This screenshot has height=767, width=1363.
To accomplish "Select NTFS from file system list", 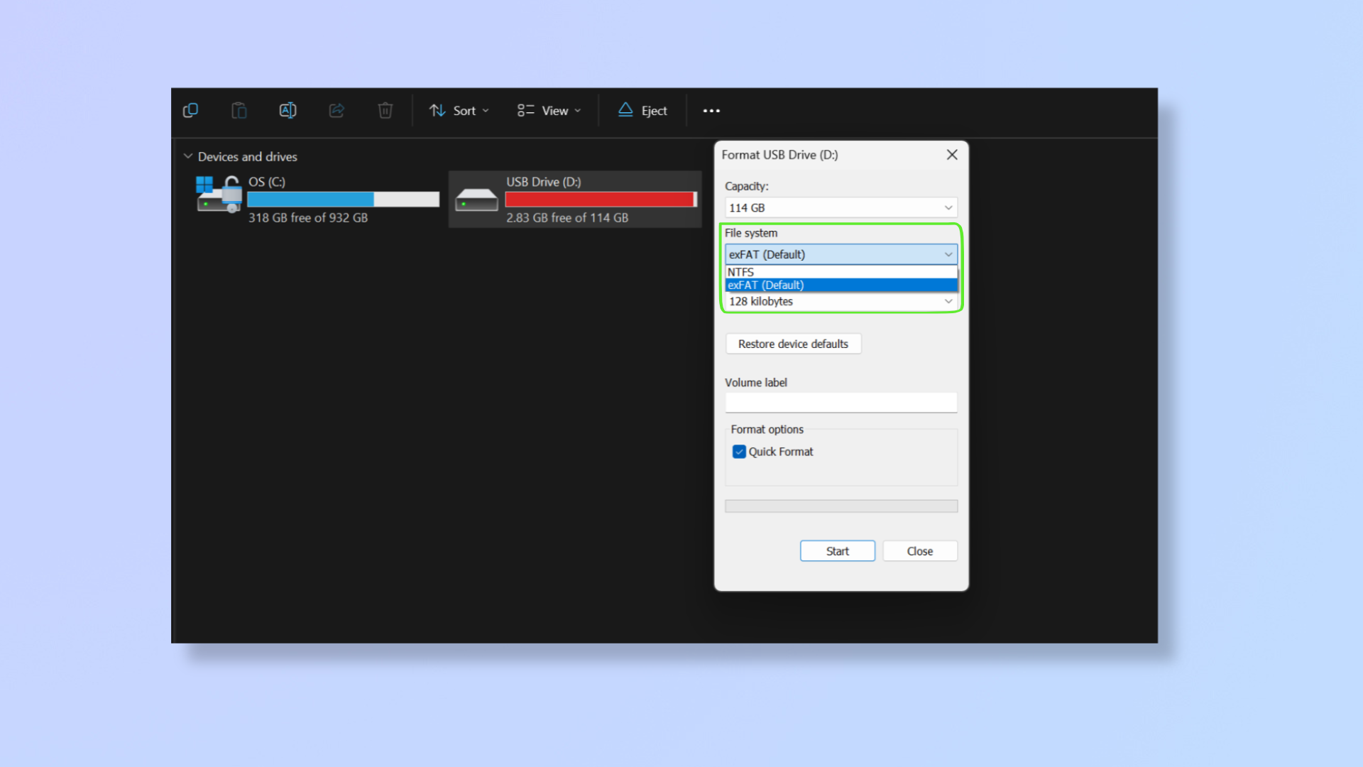I will 840,271.
